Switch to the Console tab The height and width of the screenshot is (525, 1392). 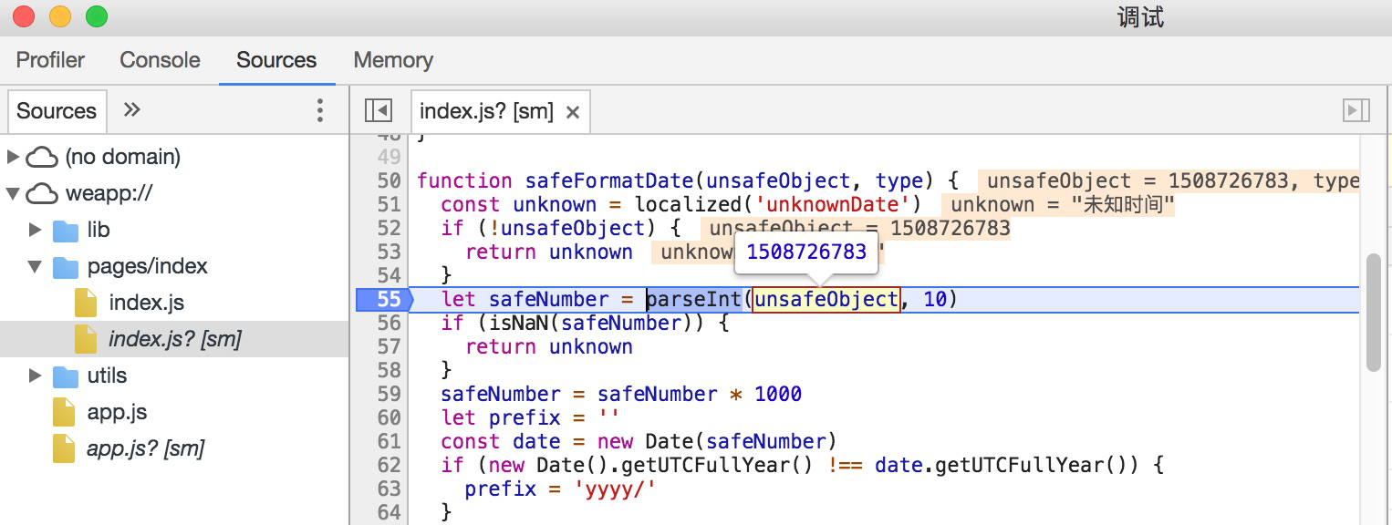pos(160,60)
